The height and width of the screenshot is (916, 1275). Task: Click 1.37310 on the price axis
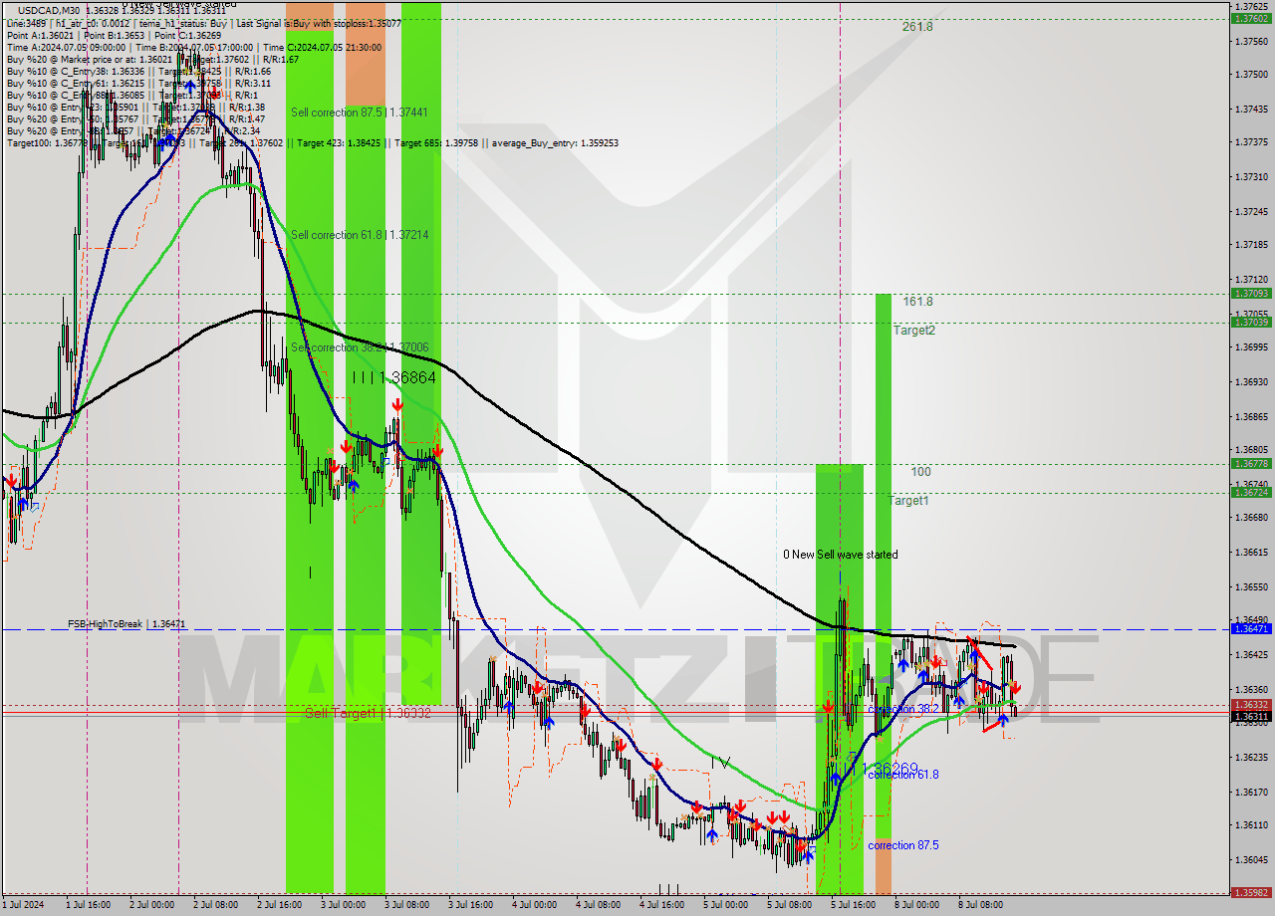1253,177
